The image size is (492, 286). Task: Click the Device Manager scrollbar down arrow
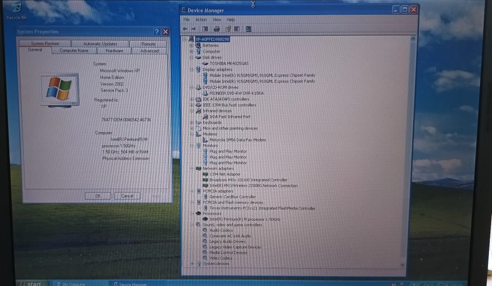tap(403, 265)
